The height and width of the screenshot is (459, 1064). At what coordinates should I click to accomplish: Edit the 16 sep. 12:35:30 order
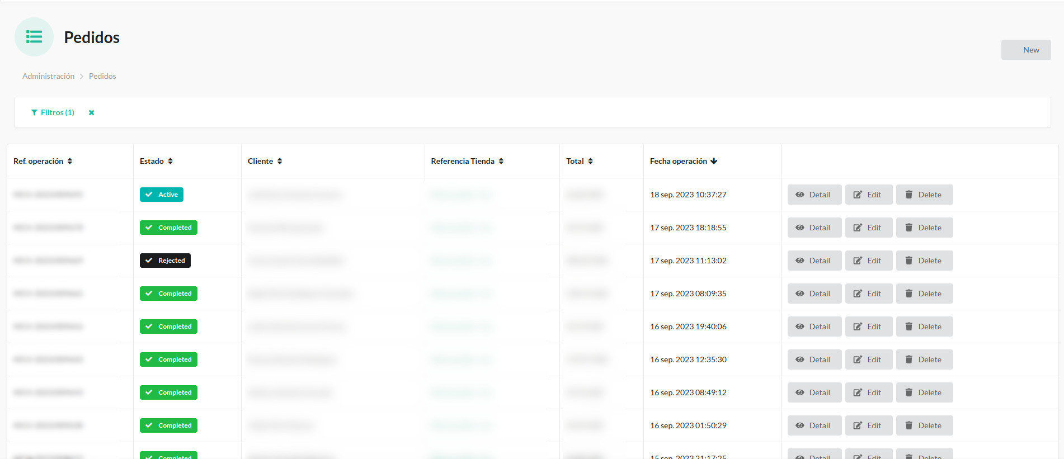point(868,359)
